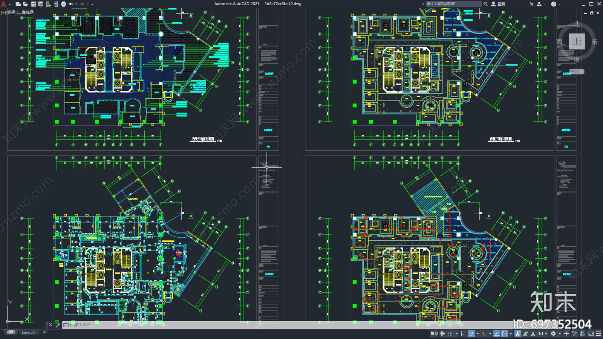Open workspace switching gear icon
Image resolution: width=603 pixels, height=339 pixels.
(553, 334)
